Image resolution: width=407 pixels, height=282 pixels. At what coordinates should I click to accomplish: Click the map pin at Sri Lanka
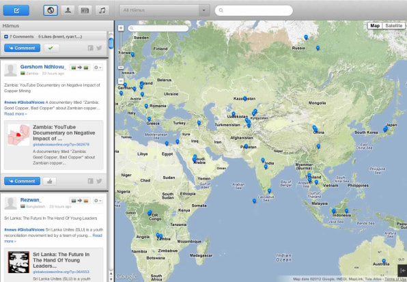pyautogui.click(x=270, y=191)
